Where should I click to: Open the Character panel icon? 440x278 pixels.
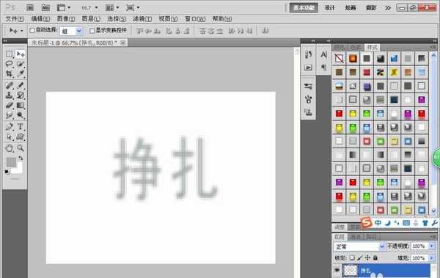[323, 54]
